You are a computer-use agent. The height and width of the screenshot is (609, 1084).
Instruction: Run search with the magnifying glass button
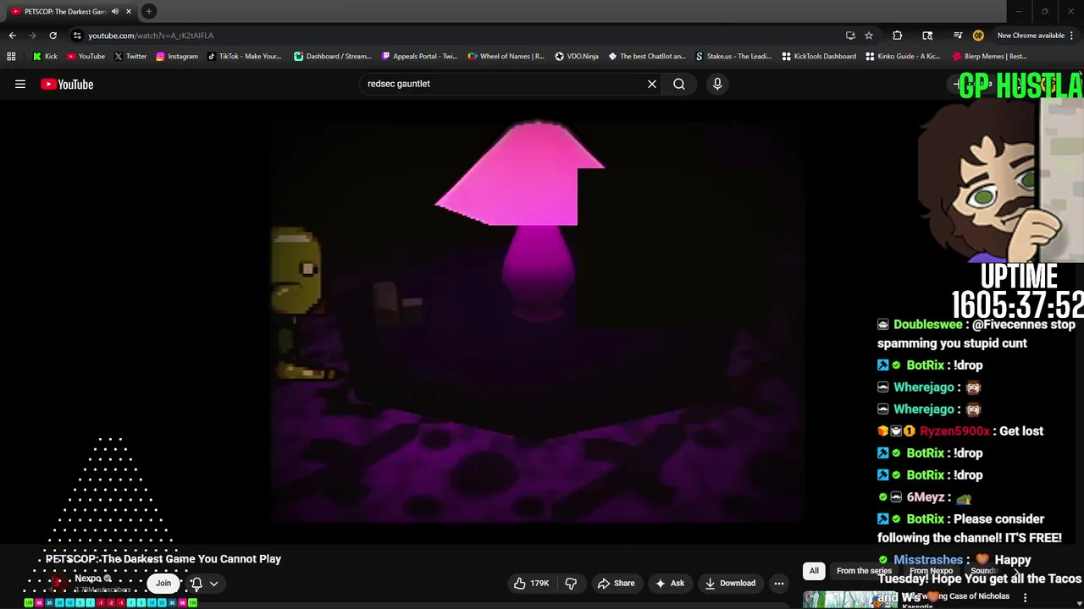679,84
